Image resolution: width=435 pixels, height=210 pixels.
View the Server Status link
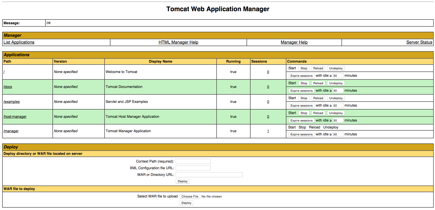point(419,42)
